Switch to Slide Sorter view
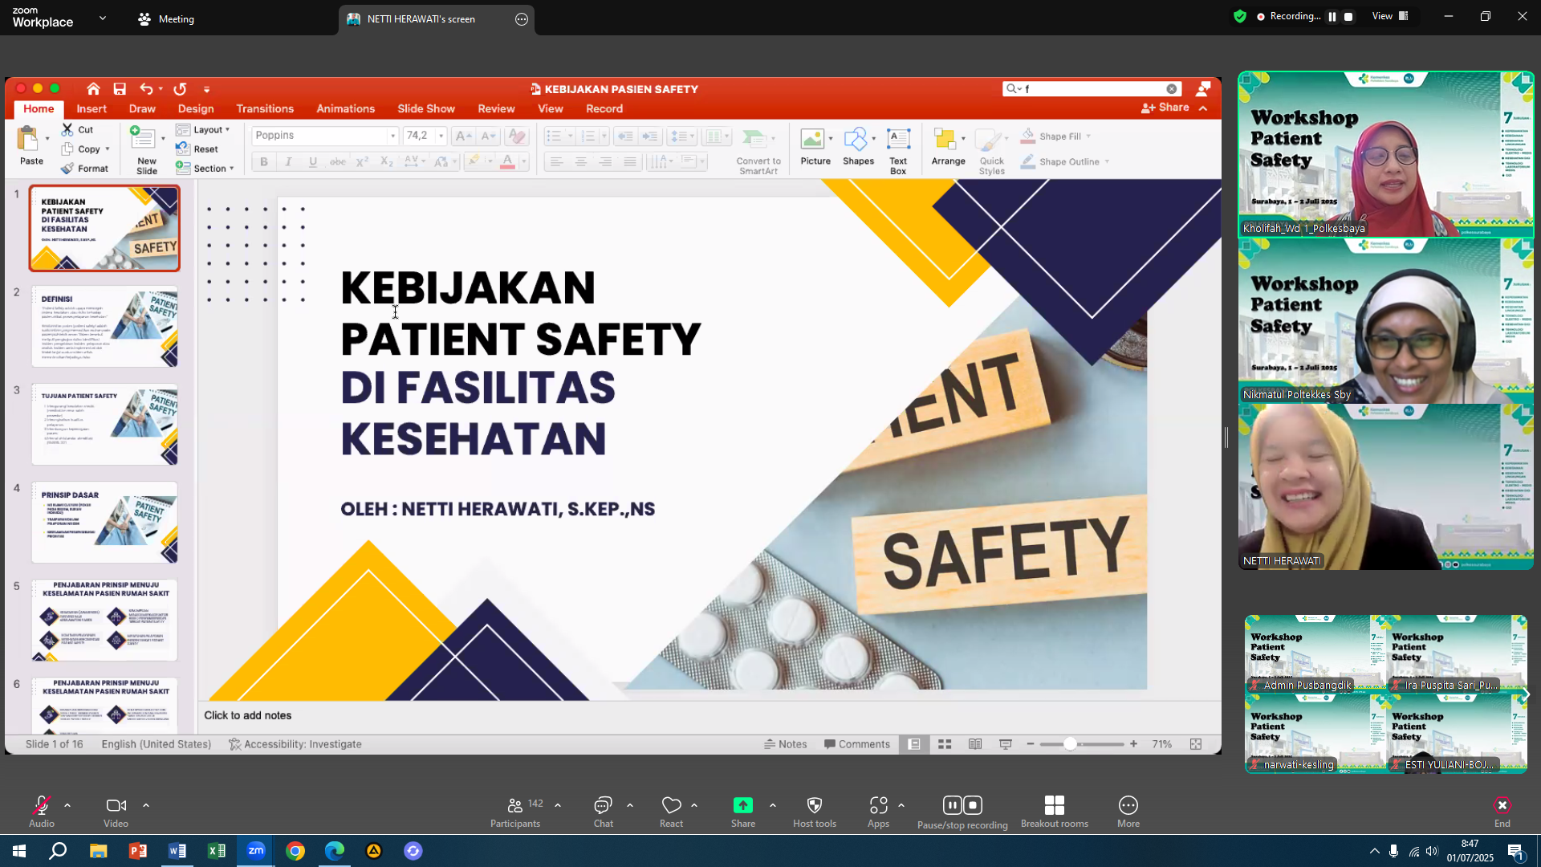The height and width of the screenshot is (867, 1541). coord(945,744)
